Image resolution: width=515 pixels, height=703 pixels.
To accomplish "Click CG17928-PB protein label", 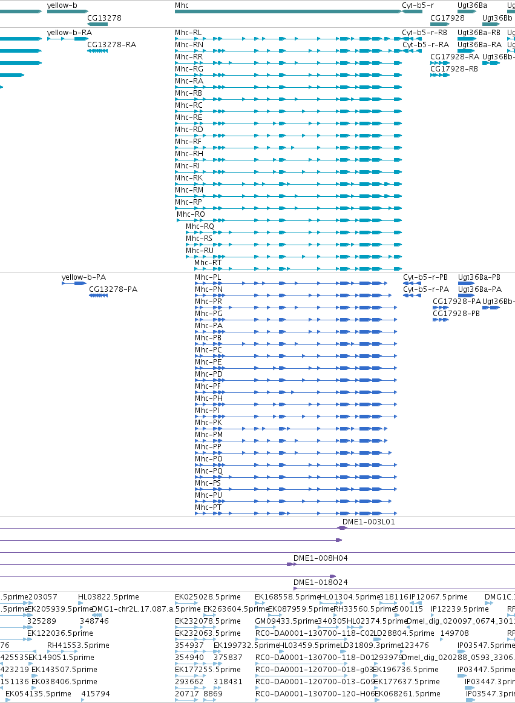I will tap(456, 314).
